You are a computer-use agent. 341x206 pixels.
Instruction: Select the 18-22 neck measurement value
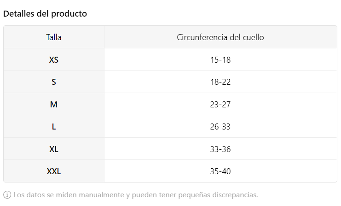tap(220, 82)
